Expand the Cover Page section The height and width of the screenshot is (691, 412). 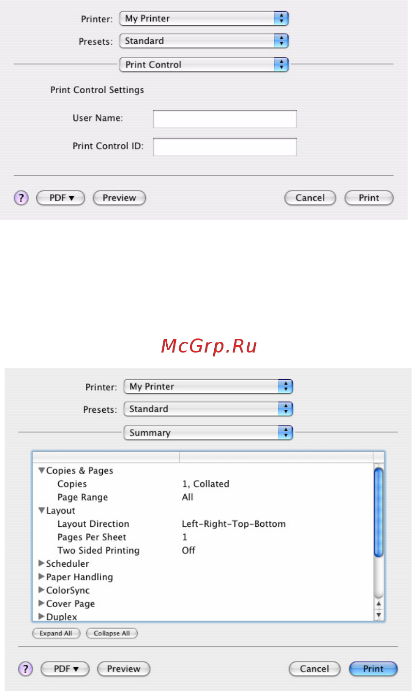pos(42,604)
